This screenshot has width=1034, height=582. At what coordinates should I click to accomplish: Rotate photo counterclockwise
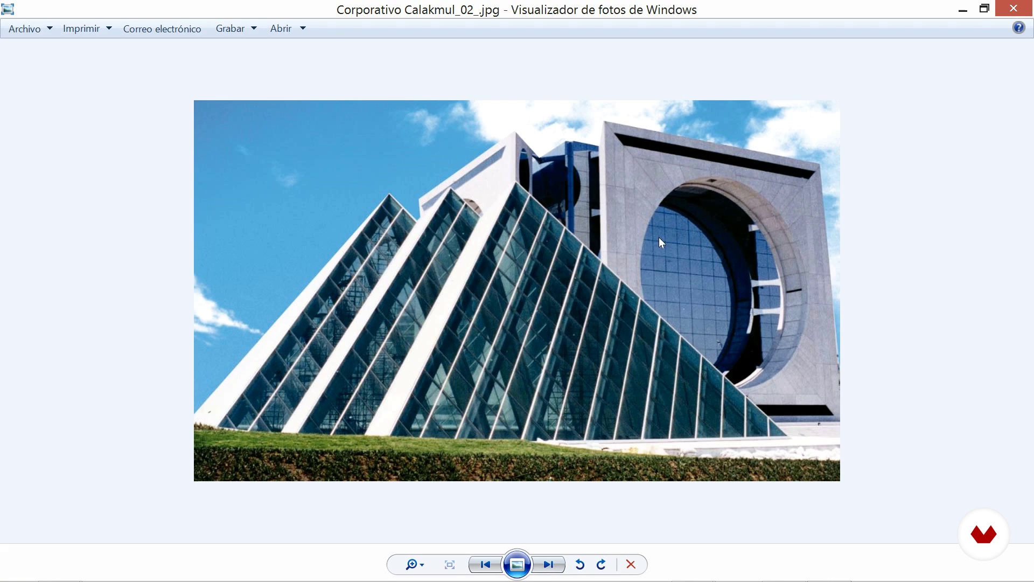(x=580, y=565)
